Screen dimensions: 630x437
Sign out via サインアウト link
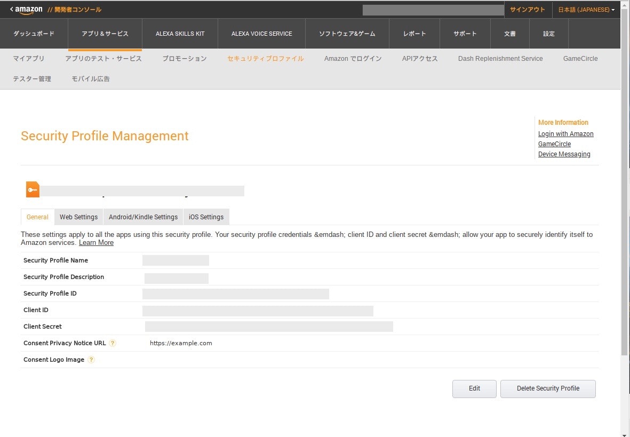point(527,10)
